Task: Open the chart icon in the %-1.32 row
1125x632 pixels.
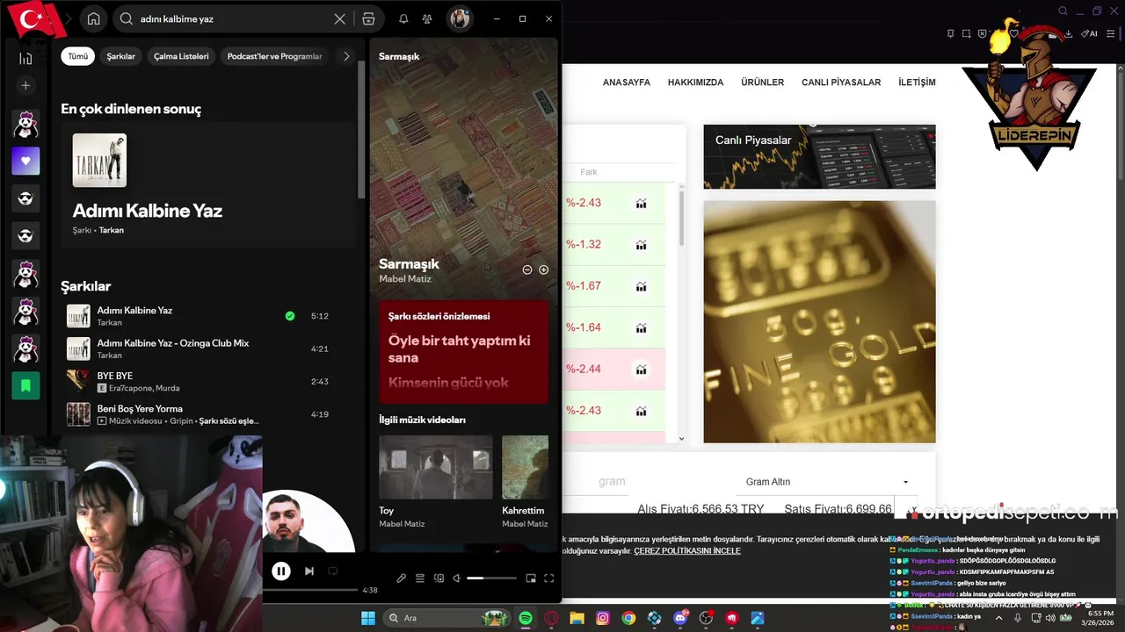Action: tap(641, 245)
